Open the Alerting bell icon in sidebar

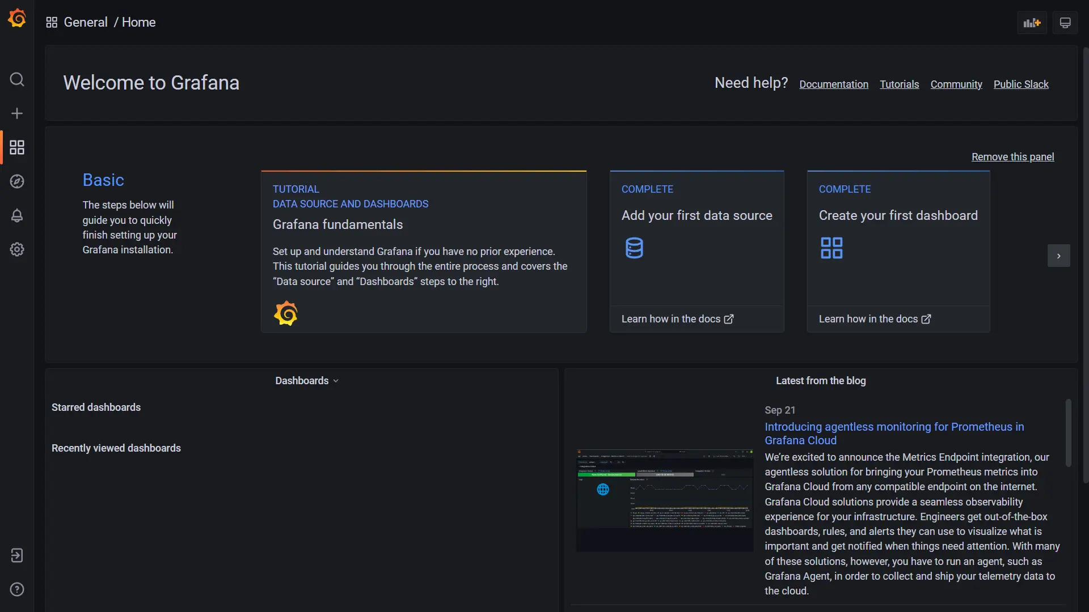(x=17, y=215)
